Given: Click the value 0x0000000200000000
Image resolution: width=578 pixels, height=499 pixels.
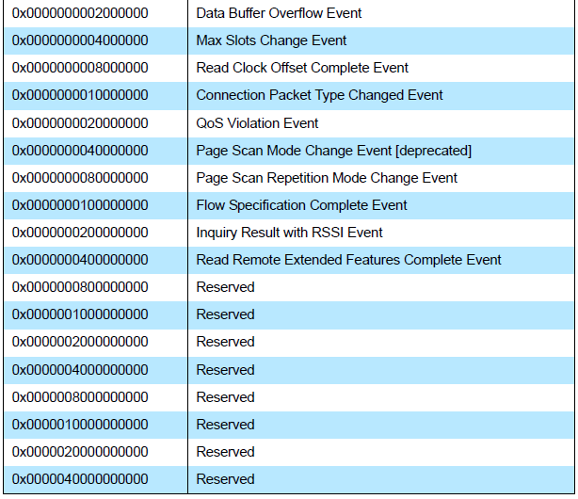Looking at the screenshot, I should pos(80,233).
